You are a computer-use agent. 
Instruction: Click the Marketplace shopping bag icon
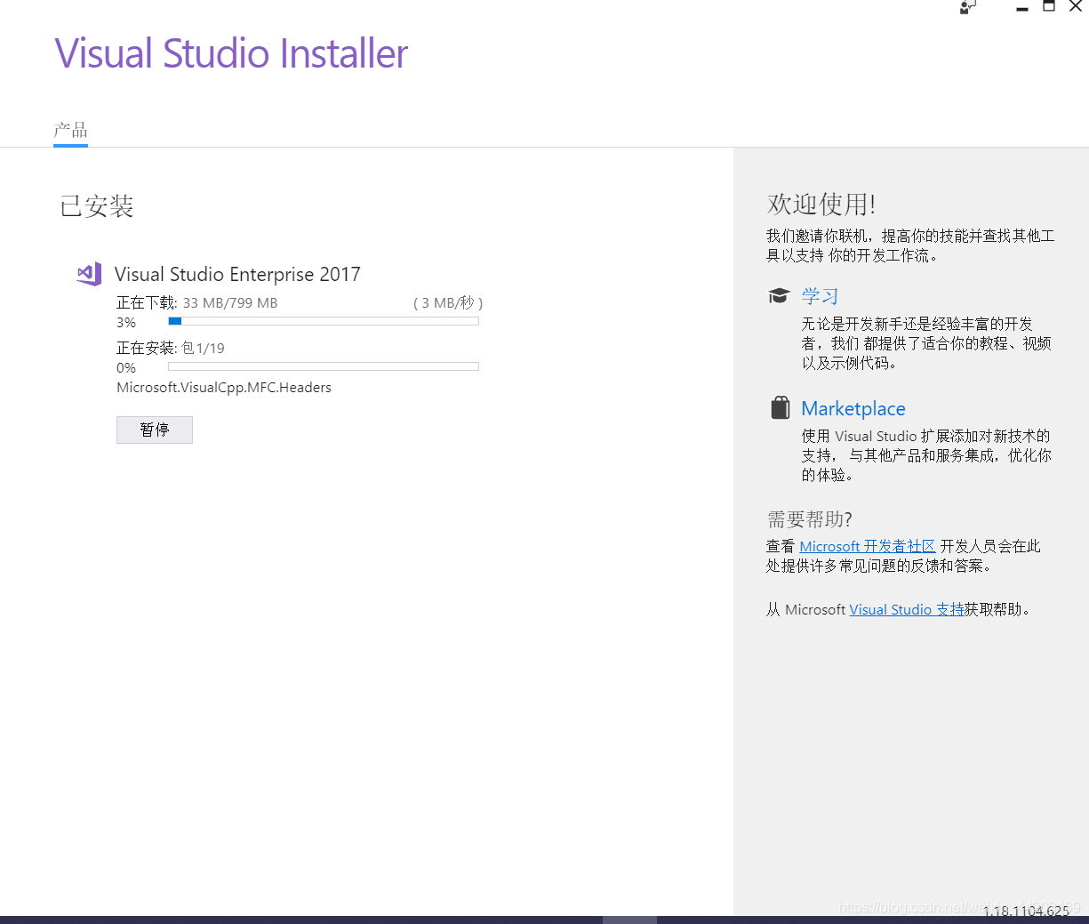pos(780,408)
